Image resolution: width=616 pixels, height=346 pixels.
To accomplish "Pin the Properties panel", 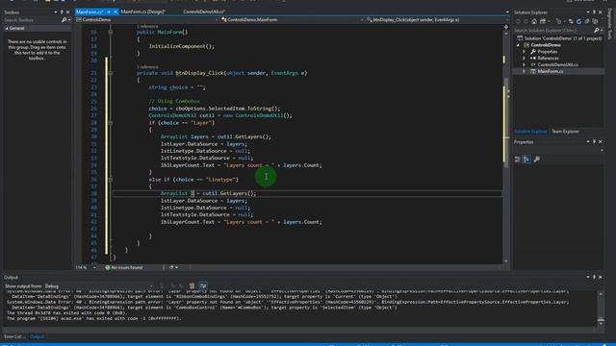I will 594,141.
